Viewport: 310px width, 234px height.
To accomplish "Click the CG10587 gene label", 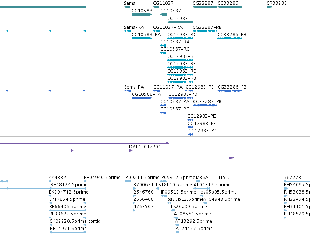I will click(x=170, y=11).
